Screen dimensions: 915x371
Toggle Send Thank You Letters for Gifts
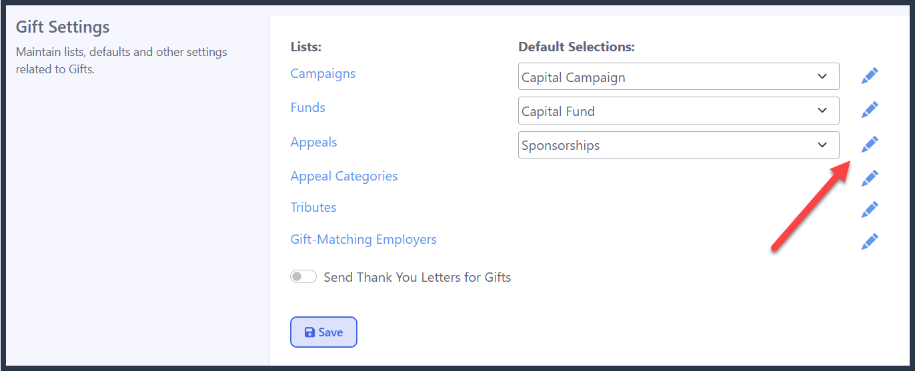pos(303,276)
